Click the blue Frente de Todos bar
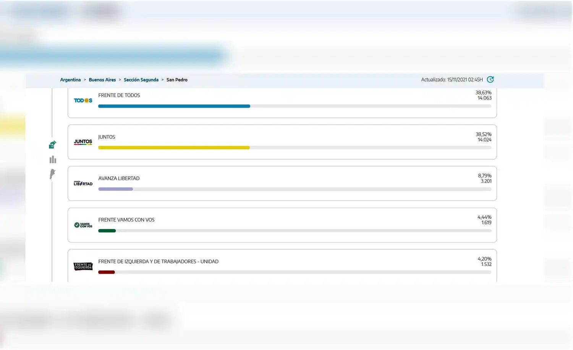 click(174, 106)
